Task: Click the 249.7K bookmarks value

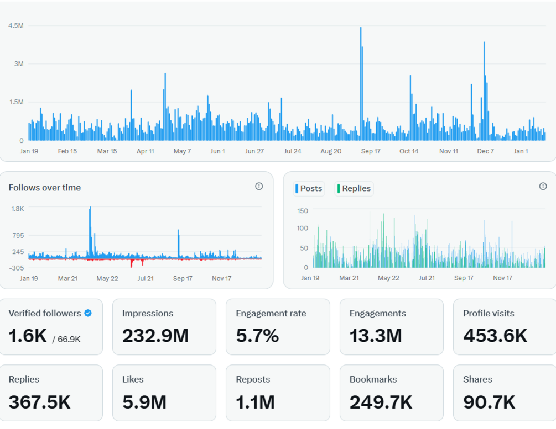Action: tap(381, 402)
